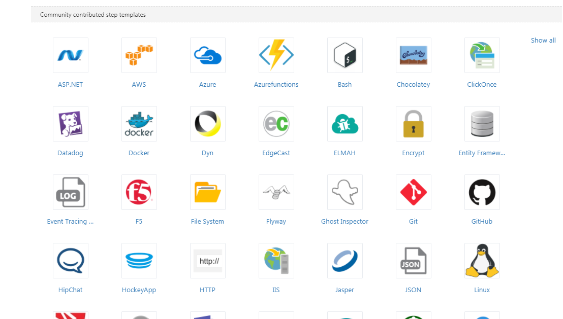The image size is (563, 319).
Task: Open the ASP.NET template via its label
Action: tap(70, 84)
